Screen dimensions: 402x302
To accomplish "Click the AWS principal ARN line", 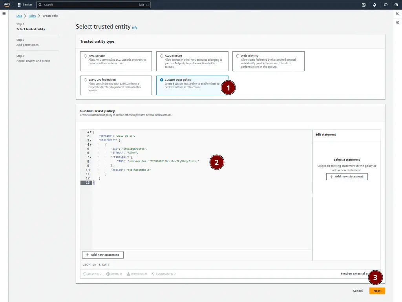I will pos(158,161).
